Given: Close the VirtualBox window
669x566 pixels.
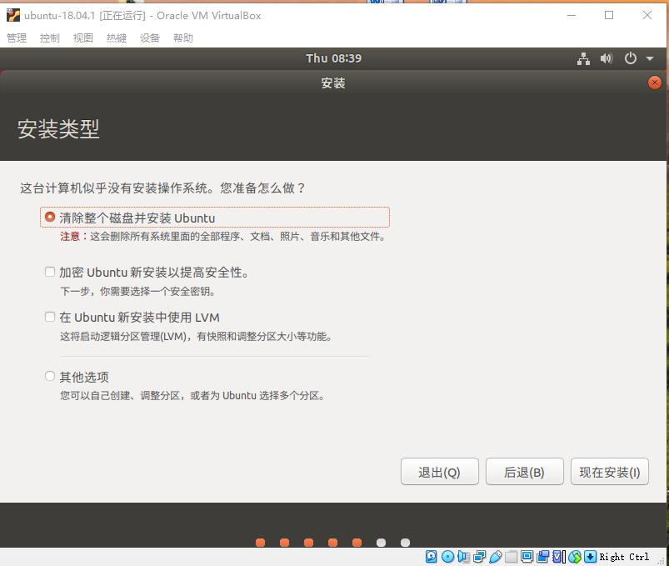Looking at the screenshot, I should click(x=647, y=15).
